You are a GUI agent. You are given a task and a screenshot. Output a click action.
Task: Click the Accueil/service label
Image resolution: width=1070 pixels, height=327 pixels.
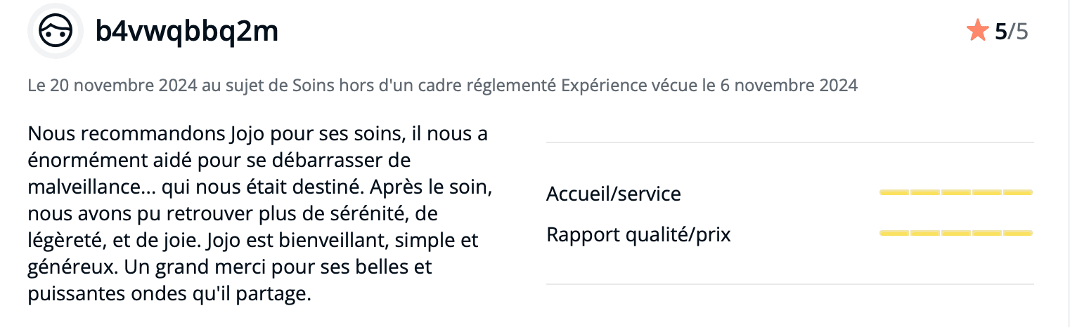(614, 194)
